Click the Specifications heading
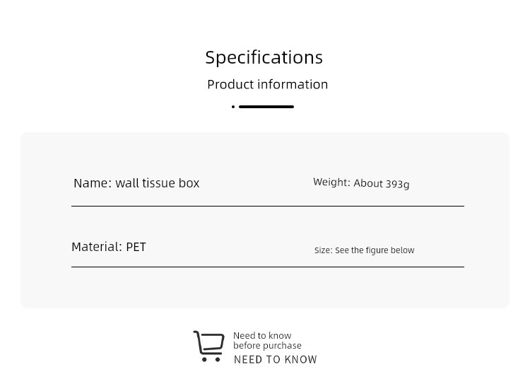 tap(264, 57)
